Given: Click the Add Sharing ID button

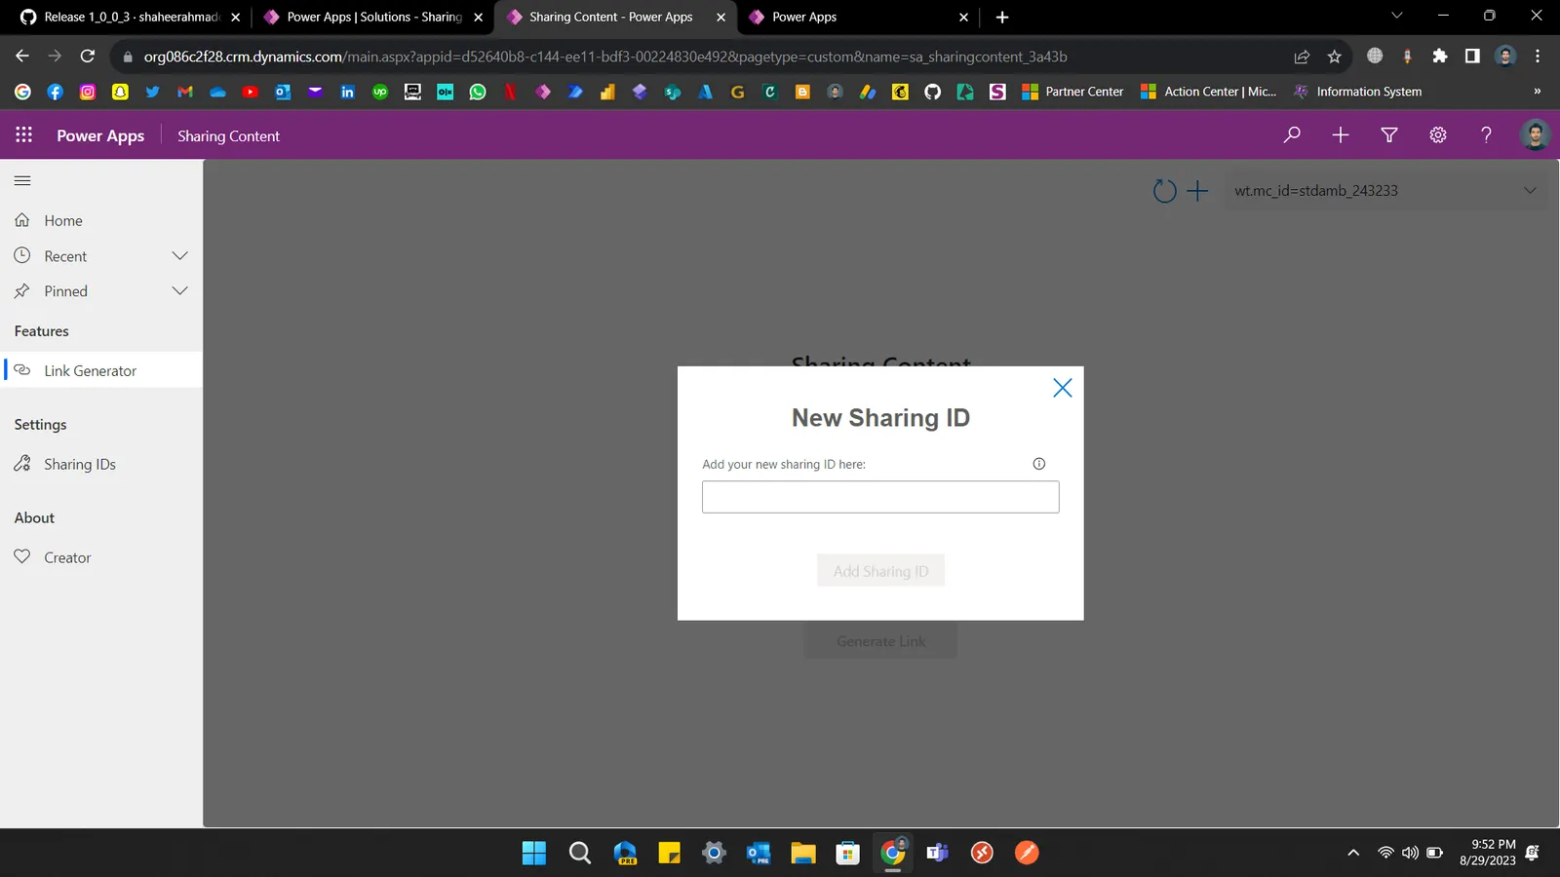Looking at the screenshot, I should pyautogui.click(x=880, y=571).
